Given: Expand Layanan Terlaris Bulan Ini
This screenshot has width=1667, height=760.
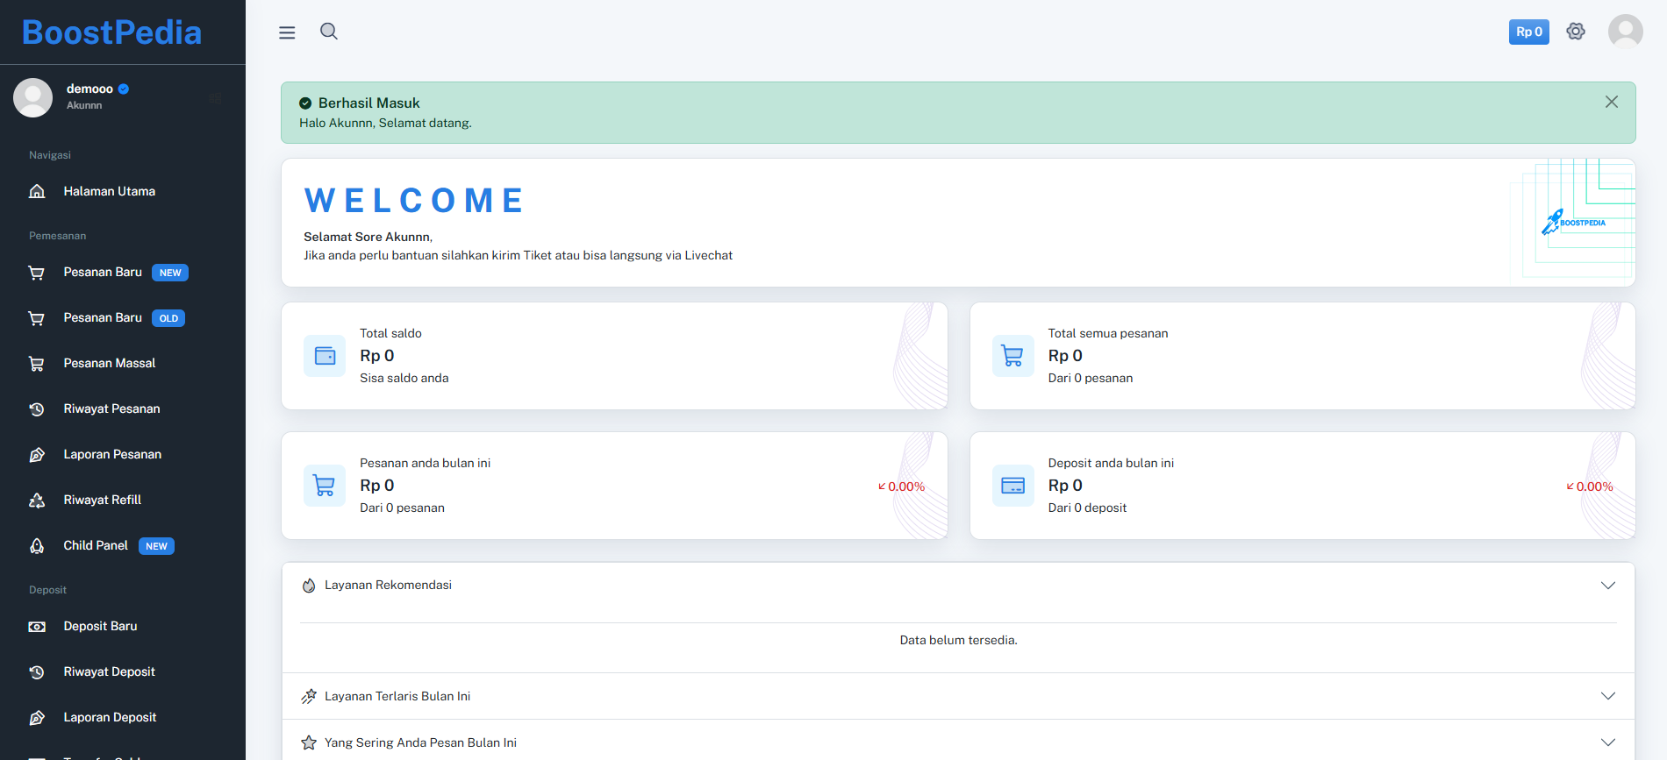Looking at the screenshot, I should [x=1607, y=696].
